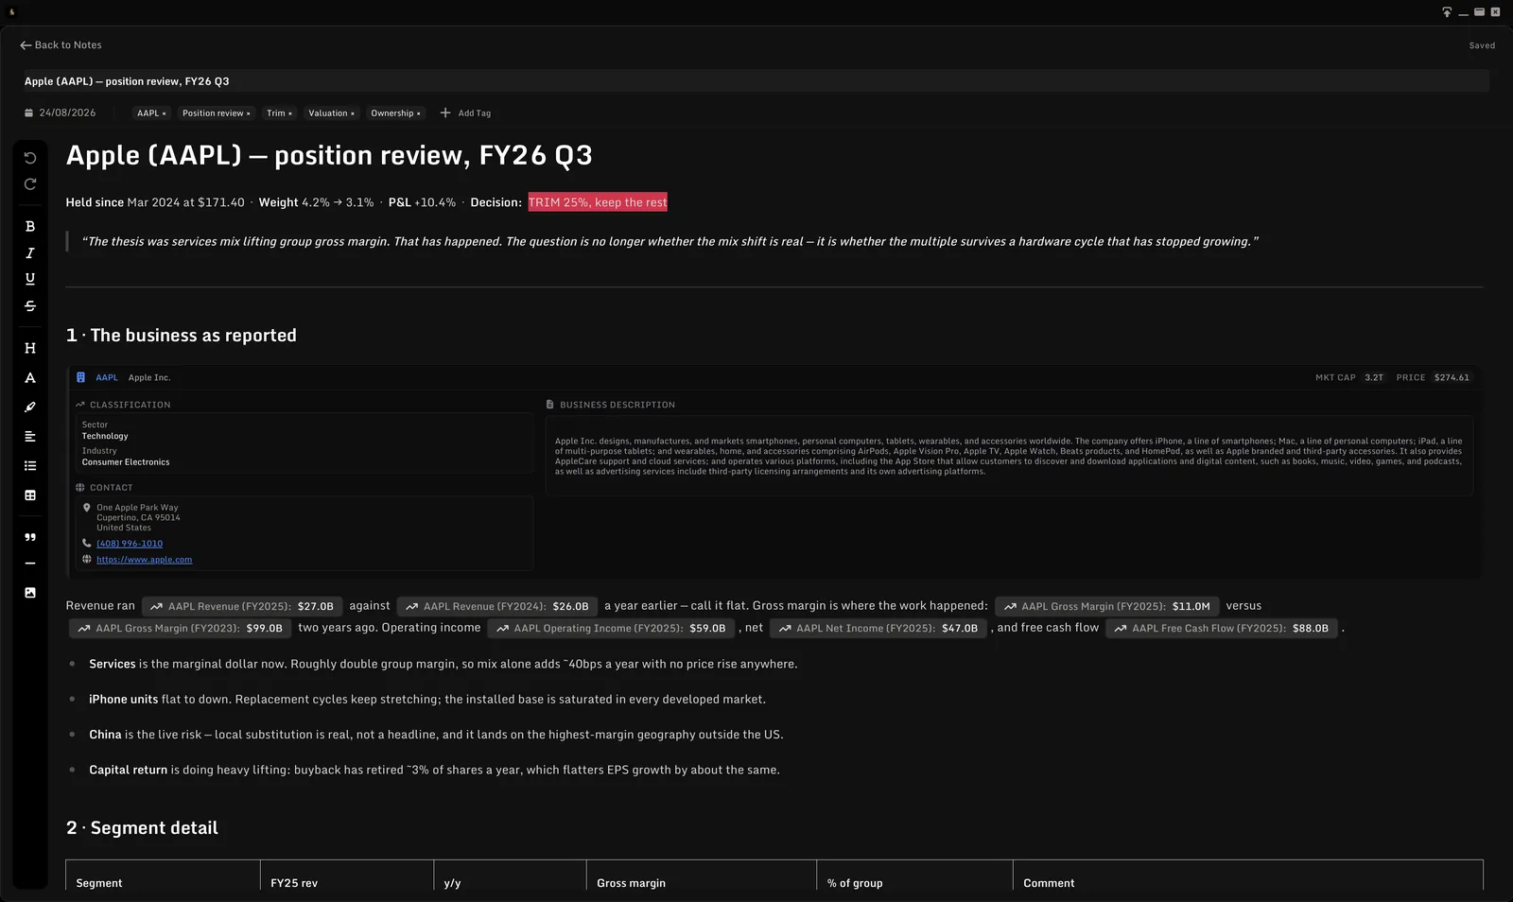Toggle bold formatting

pyautogui.click(x=30, y=227)
